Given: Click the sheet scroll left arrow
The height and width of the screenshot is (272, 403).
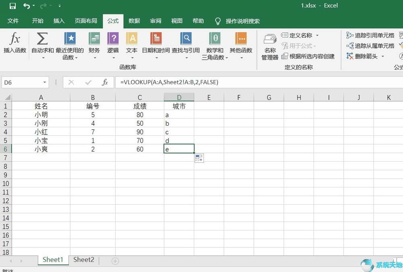Looking at the screenshot, I should [x=10, y=261].
